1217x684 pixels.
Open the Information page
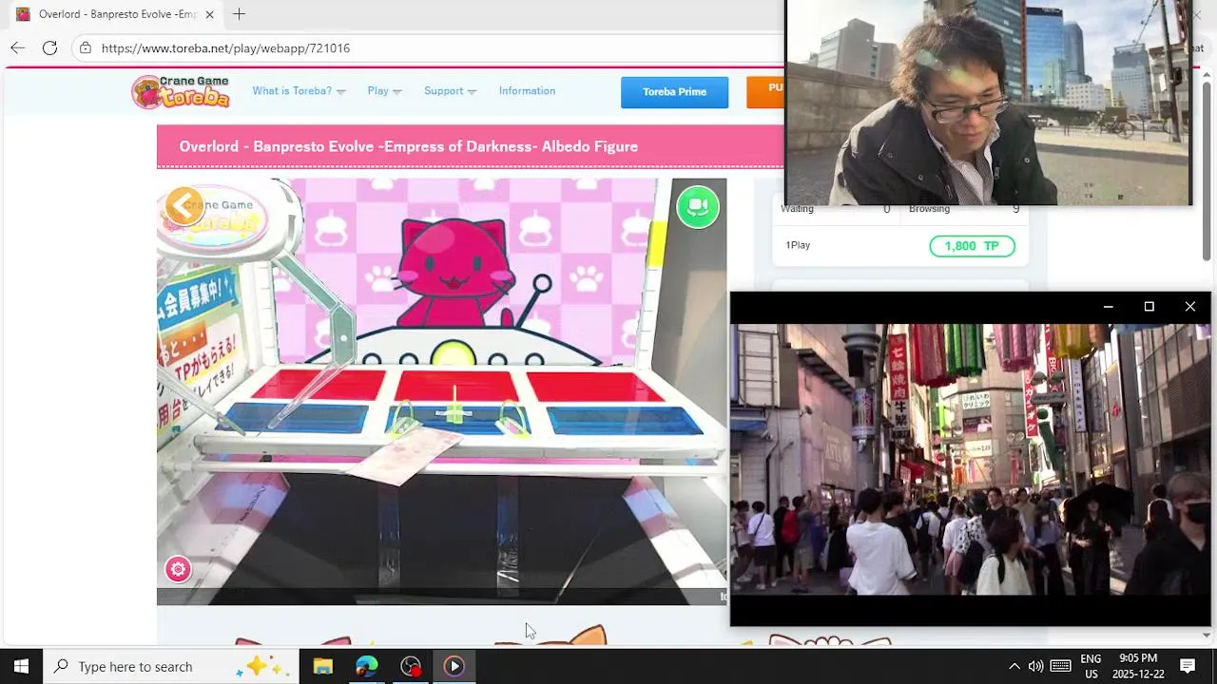click(x=527, y=91)
